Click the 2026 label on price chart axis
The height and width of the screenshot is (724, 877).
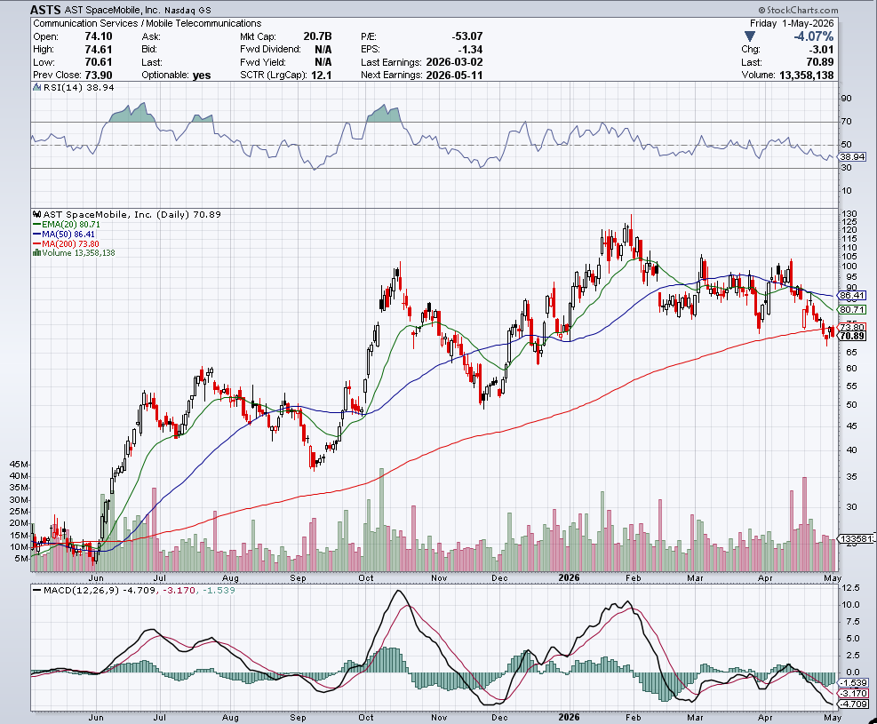[x=570, y=577]
